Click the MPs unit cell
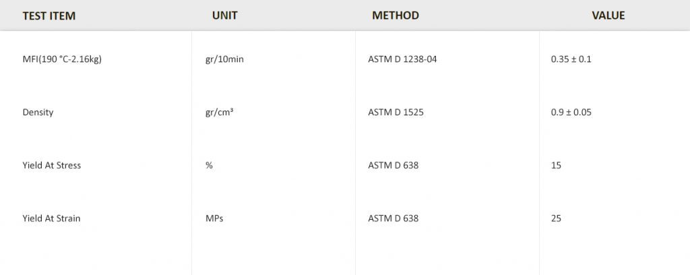This screenshot has width=690, height=275. point(214,218)
